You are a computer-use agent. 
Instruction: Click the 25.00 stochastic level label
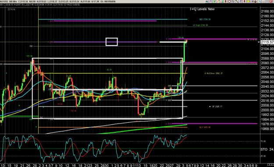[x=263, y=156]
